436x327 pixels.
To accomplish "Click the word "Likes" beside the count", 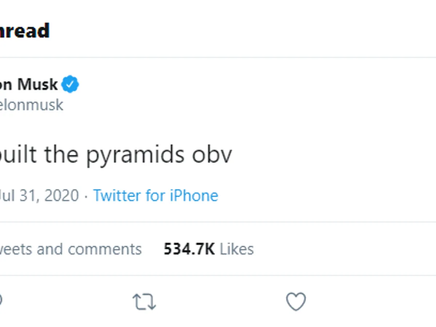I will tap(237, 249).
